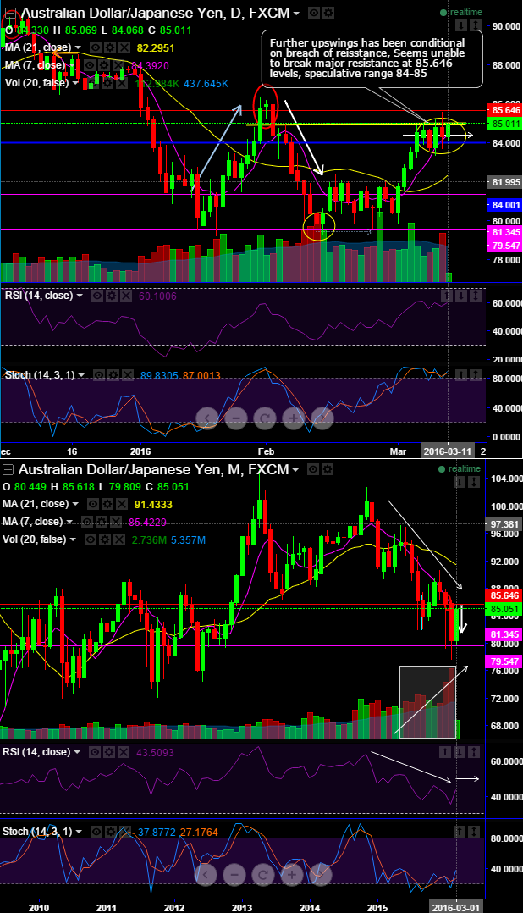Image resolution: width=523 pixels, height=913 pixels.
Task: Open settings of MA (7, close) on daily chart
Action: point(103,65)
